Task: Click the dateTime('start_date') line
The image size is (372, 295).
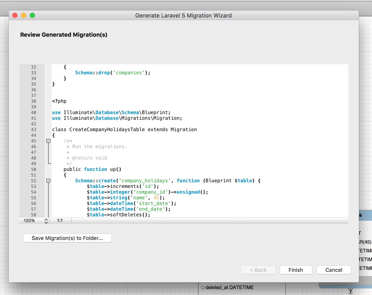Action: [131, 203]
